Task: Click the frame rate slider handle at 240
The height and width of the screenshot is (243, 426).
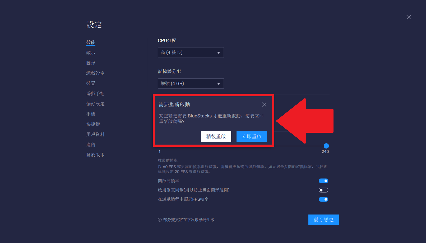Action: [326, 146]
